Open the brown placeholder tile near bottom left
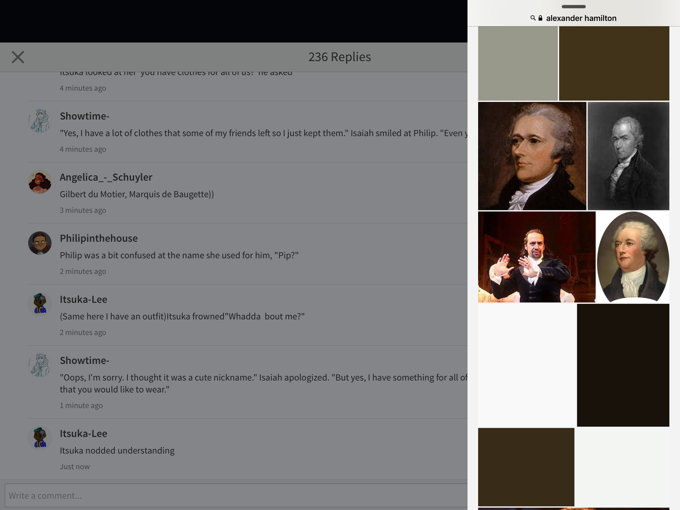The width and height of the screenshot is (680, 510). [x=526, y=467]
